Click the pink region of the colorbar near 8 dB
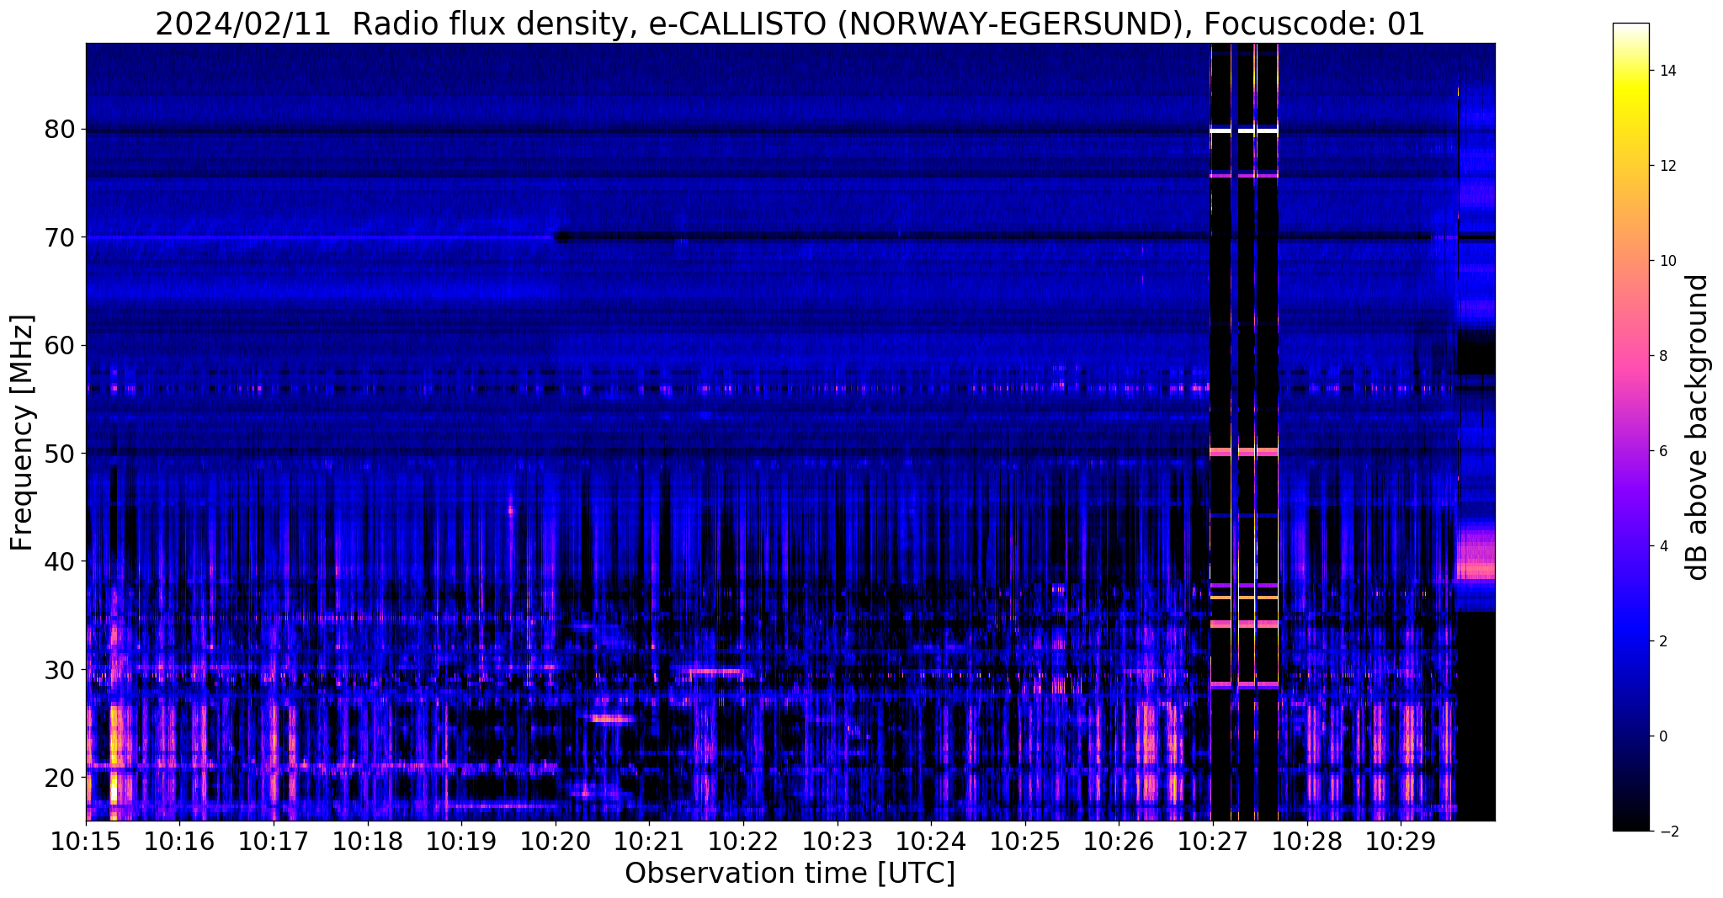Screen dimensions: 1723x898 pyautogui.click(x=1630, y=356)
